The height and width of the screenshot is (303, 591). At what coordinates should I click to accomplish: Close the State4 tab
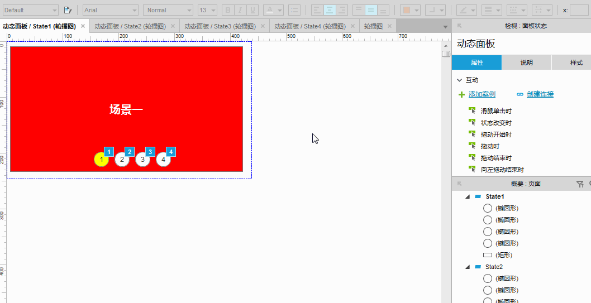pyautogui.click(x=353, y=26)
